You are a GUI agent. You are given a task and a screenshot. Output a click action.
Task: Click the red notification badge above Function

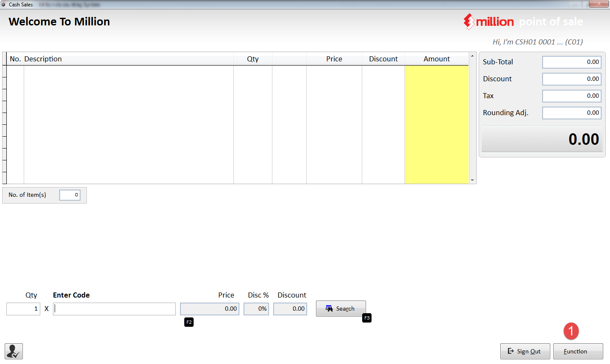click(x=571, y=331)
